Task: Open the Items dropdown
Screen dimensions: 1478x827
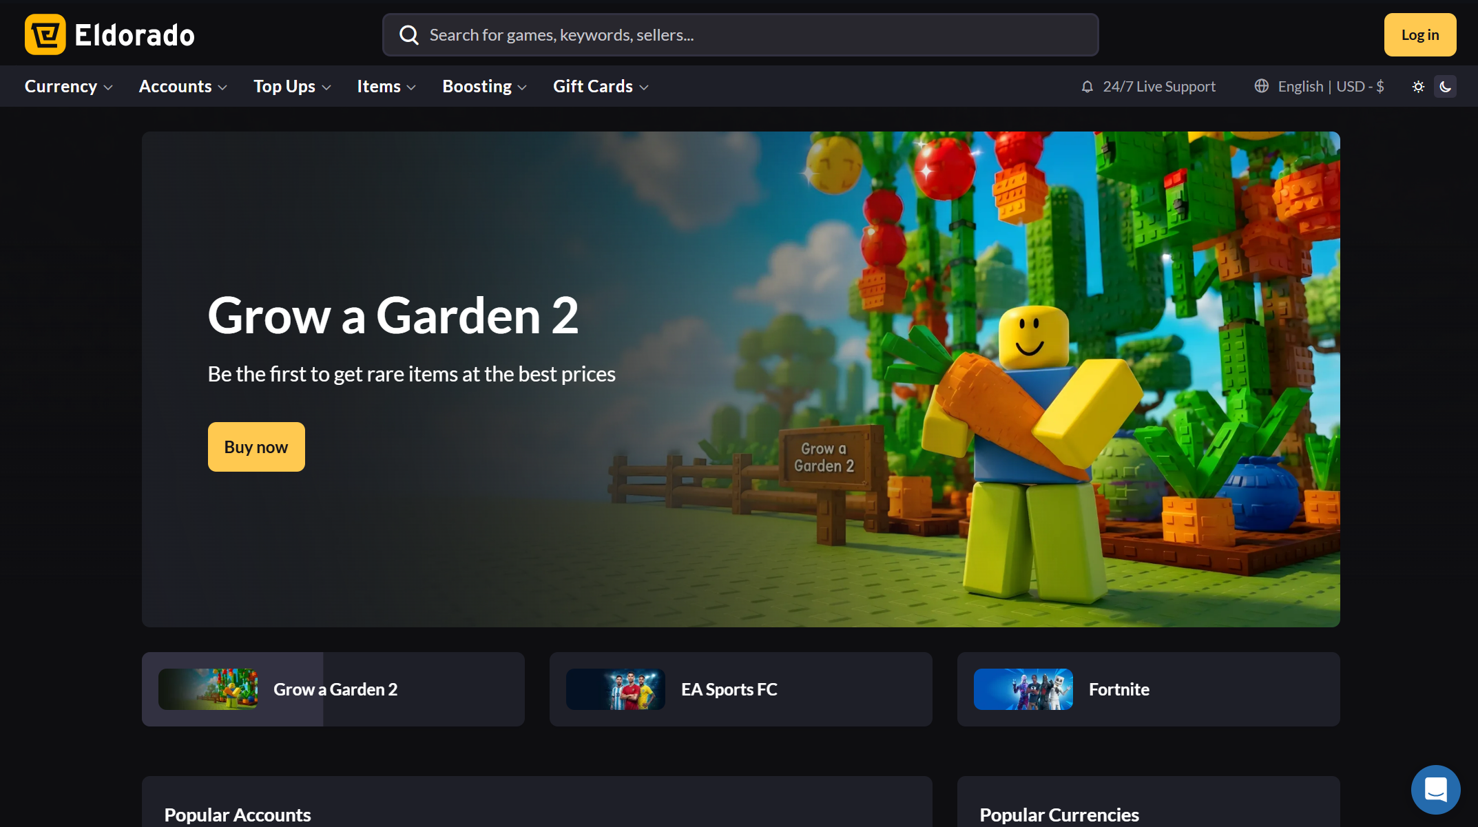Action: pyautogui.click(x=386, y=87)
